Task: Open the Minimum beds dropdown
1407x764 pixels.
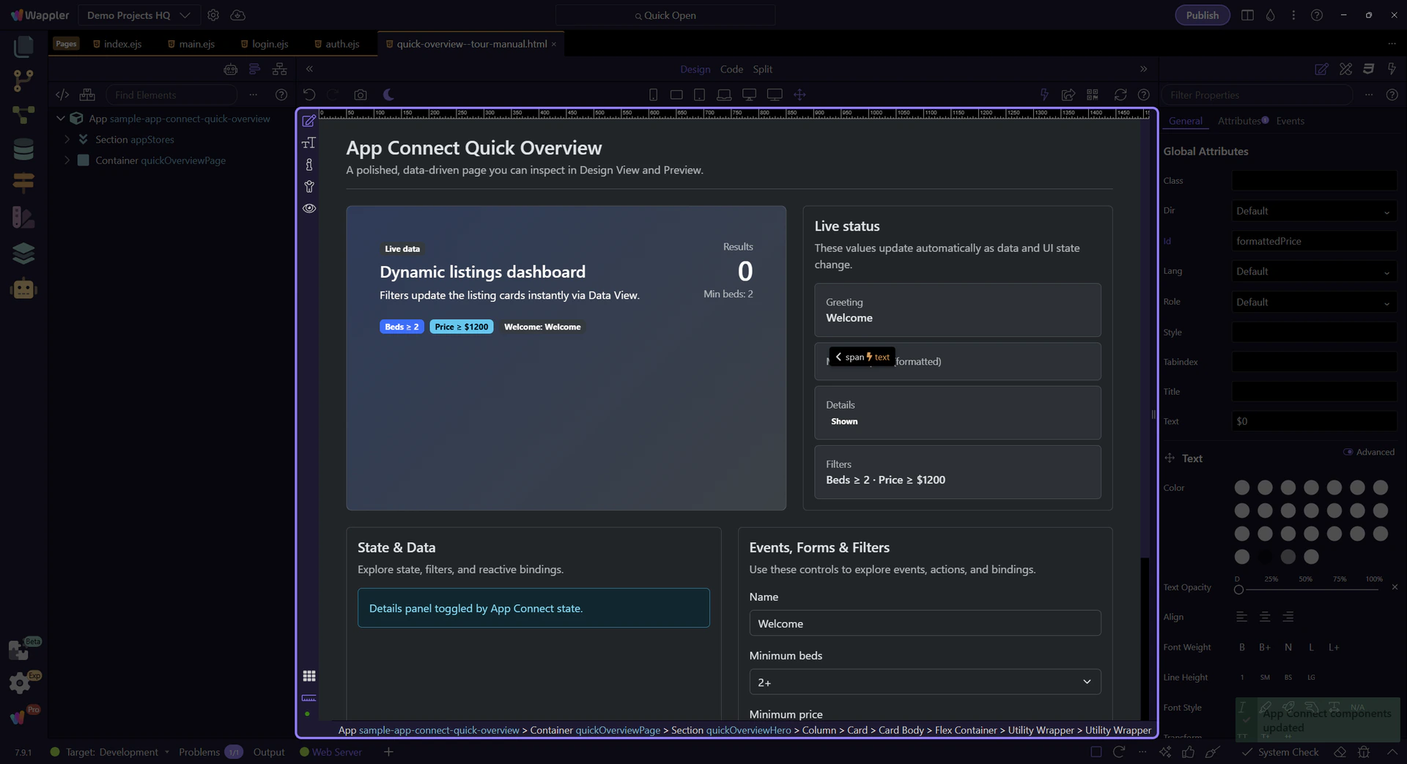Action: tap(924, 682)
